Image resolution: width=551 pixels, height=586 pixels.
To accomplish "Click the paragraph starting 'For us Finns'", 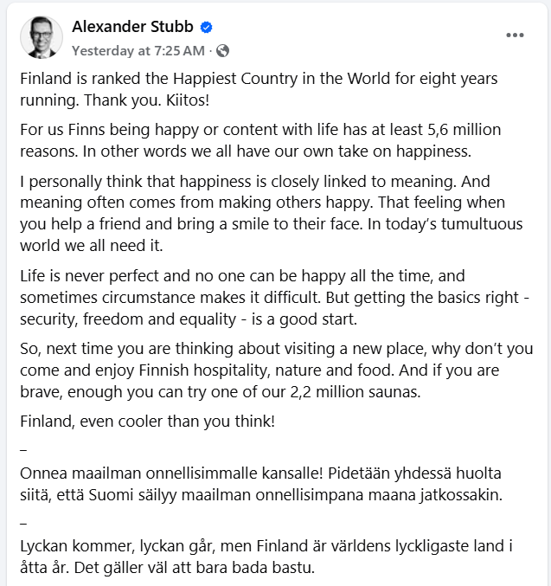I will (259, 140).
